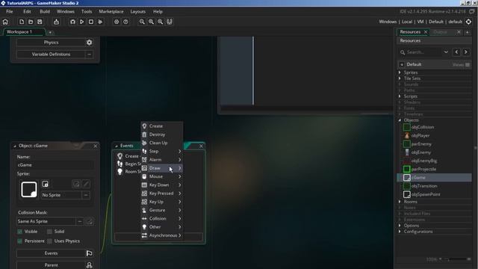Click the edit collision mask icon
478x269 pixels.
point(90,221)
